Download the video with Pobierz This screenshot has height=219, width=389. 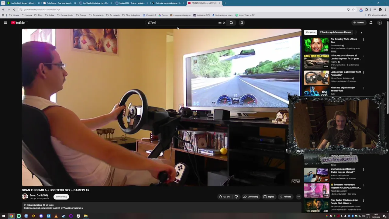pyautogui.click(x=285, y=197)
